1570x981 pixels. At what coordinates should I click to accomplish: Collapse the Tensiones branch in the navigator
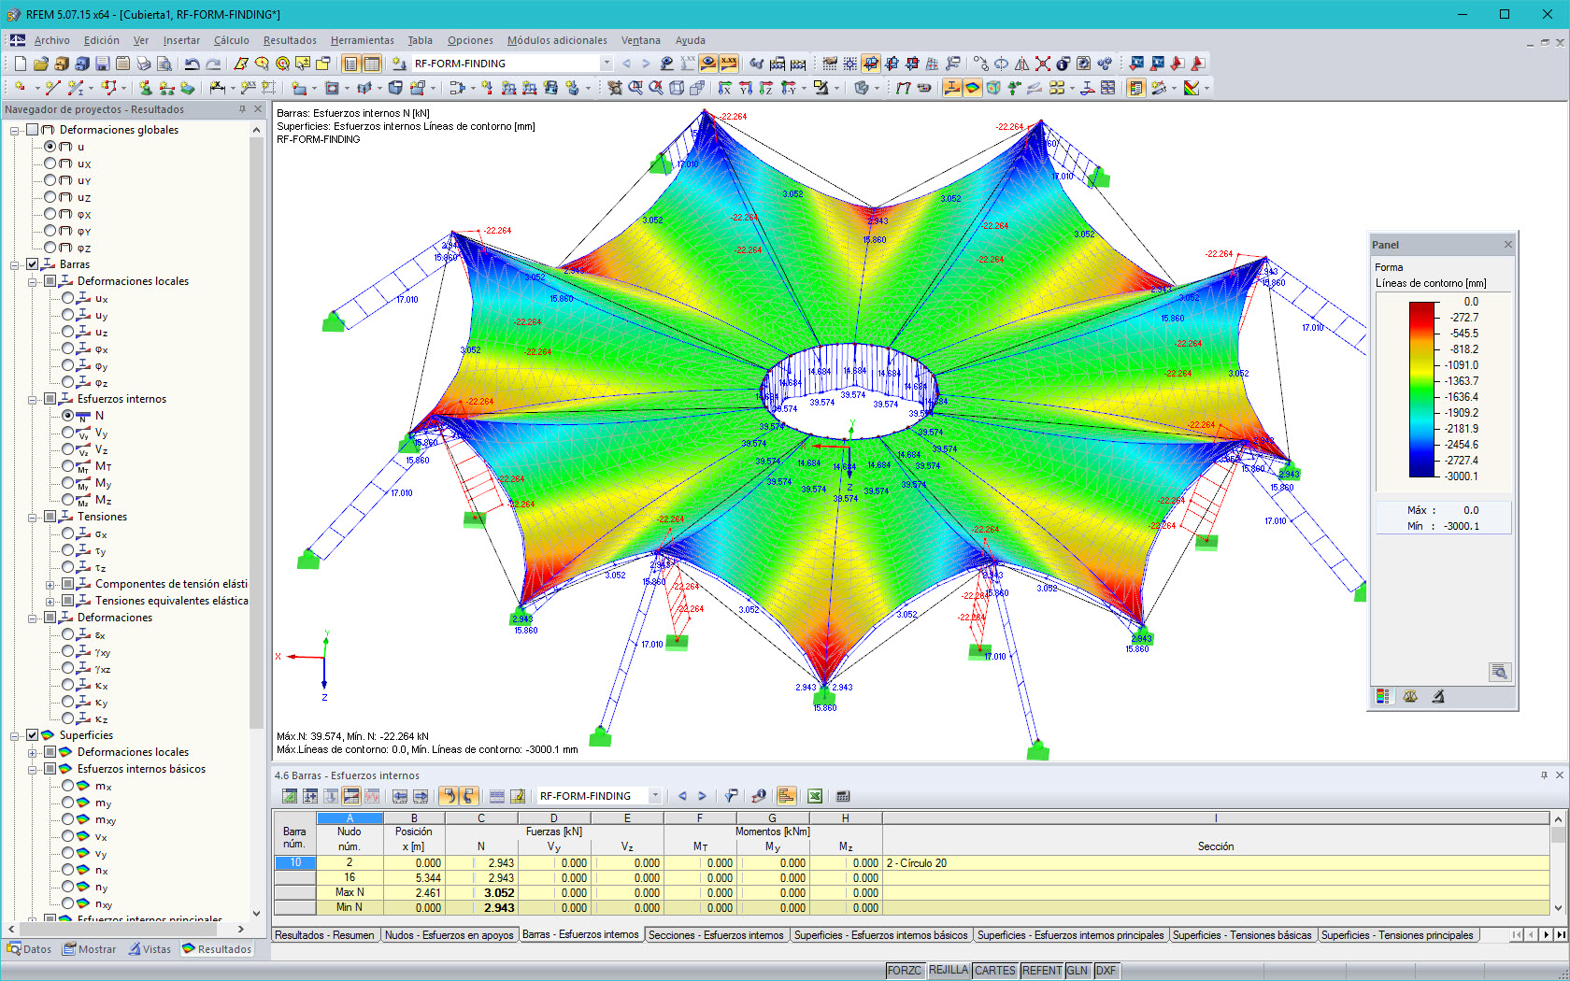coord(34,517)
